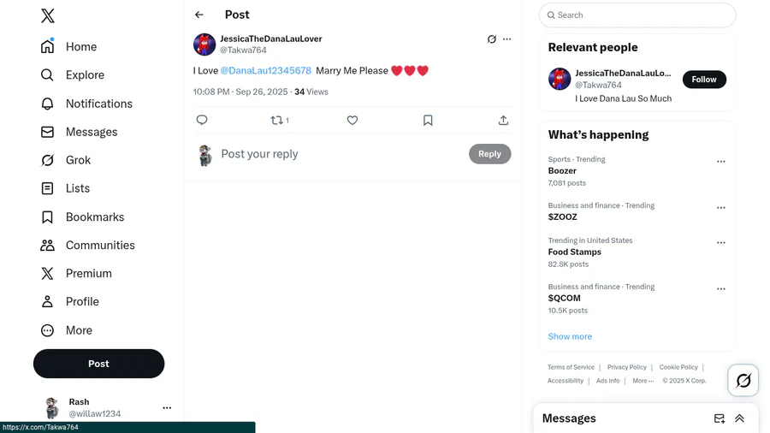
Task: Compose a new message icon
Action: [720, 418]
